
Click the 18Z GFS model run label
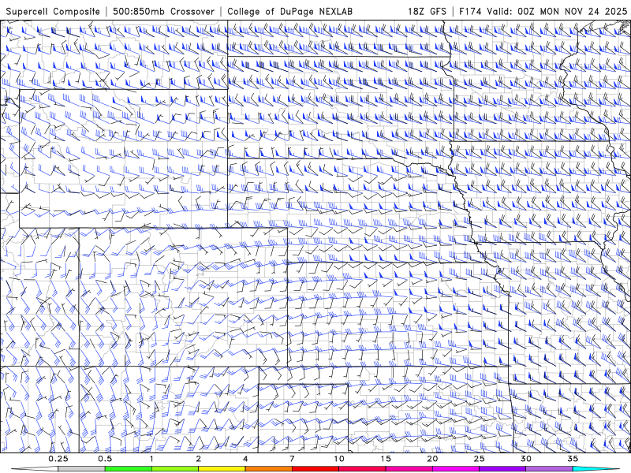[427, 11]
